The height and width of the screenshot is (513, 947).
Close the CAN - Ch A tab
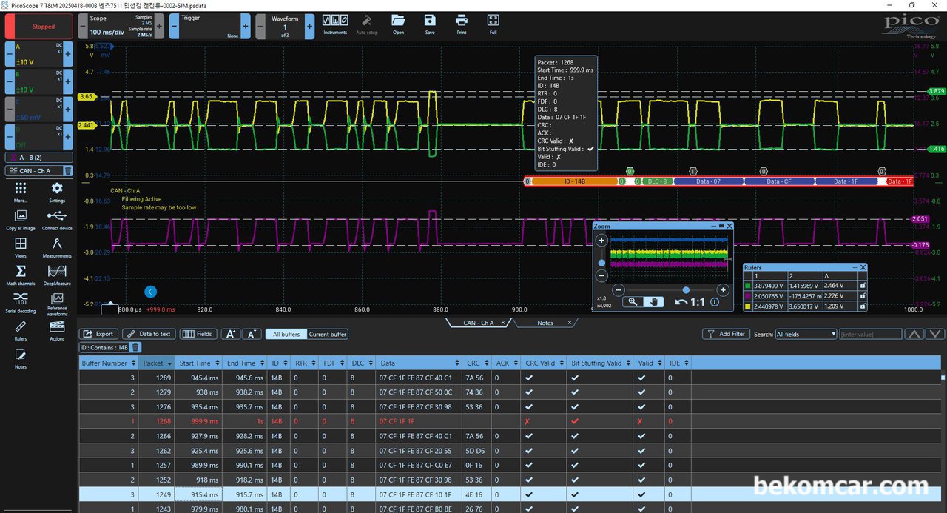pos(503,323)
